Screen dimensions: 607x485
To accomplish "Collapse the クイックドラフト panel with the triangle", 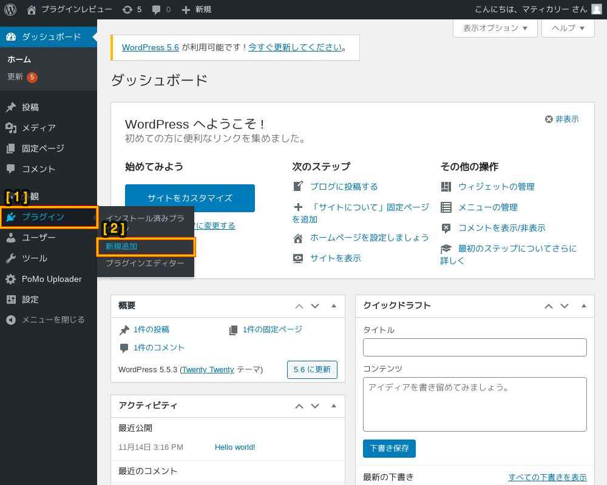I will (x=584, y=306).
